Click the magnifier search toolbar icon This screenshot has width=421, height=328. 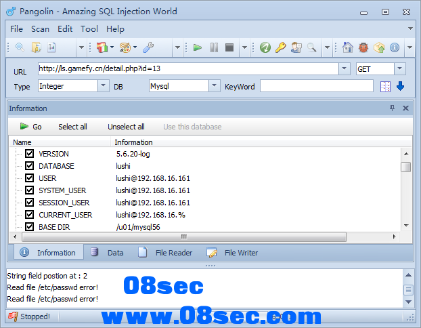20,47
